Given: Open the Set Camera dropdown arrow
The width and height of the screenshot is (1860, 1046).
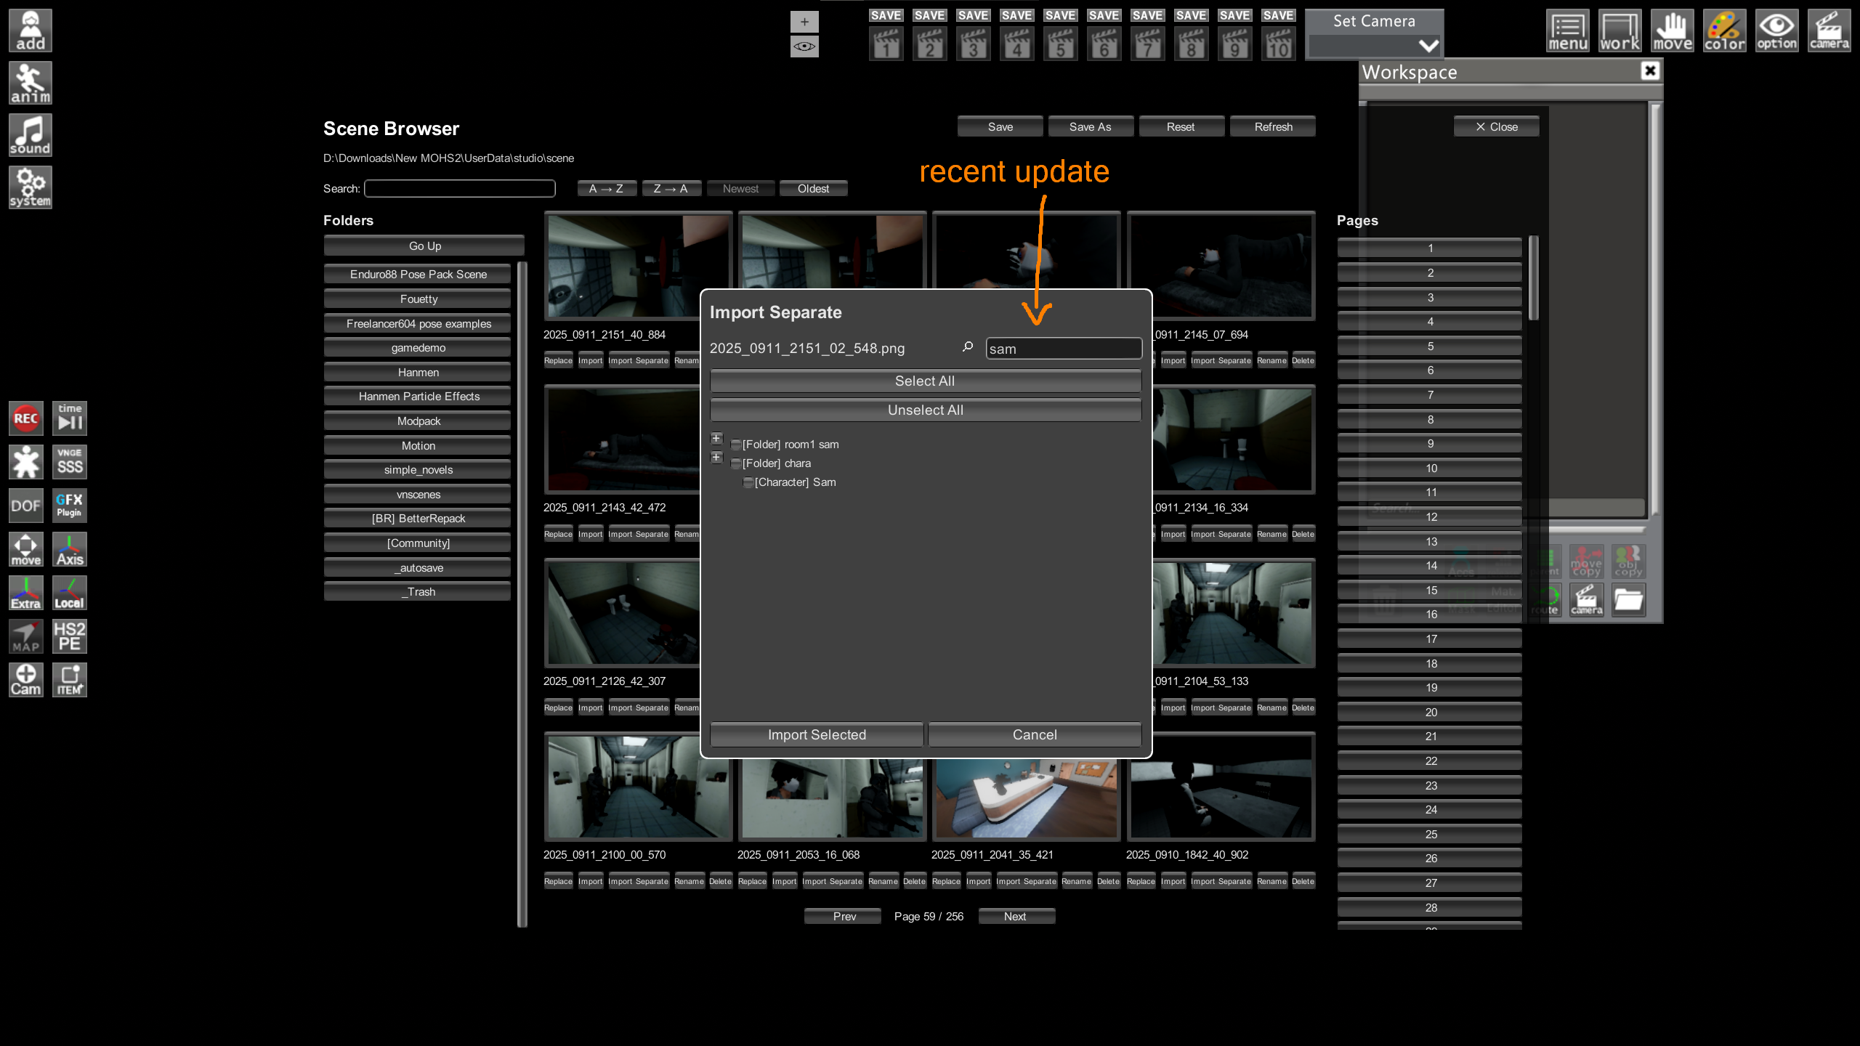Looking at the screenshot, I should coord(1428,46).
